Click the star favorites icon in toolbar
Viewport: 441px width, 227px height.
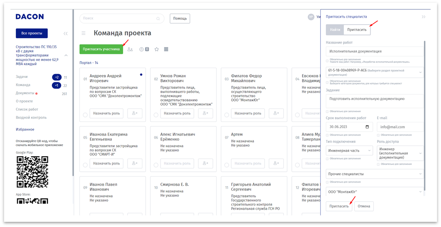click(x=157, y=50)
